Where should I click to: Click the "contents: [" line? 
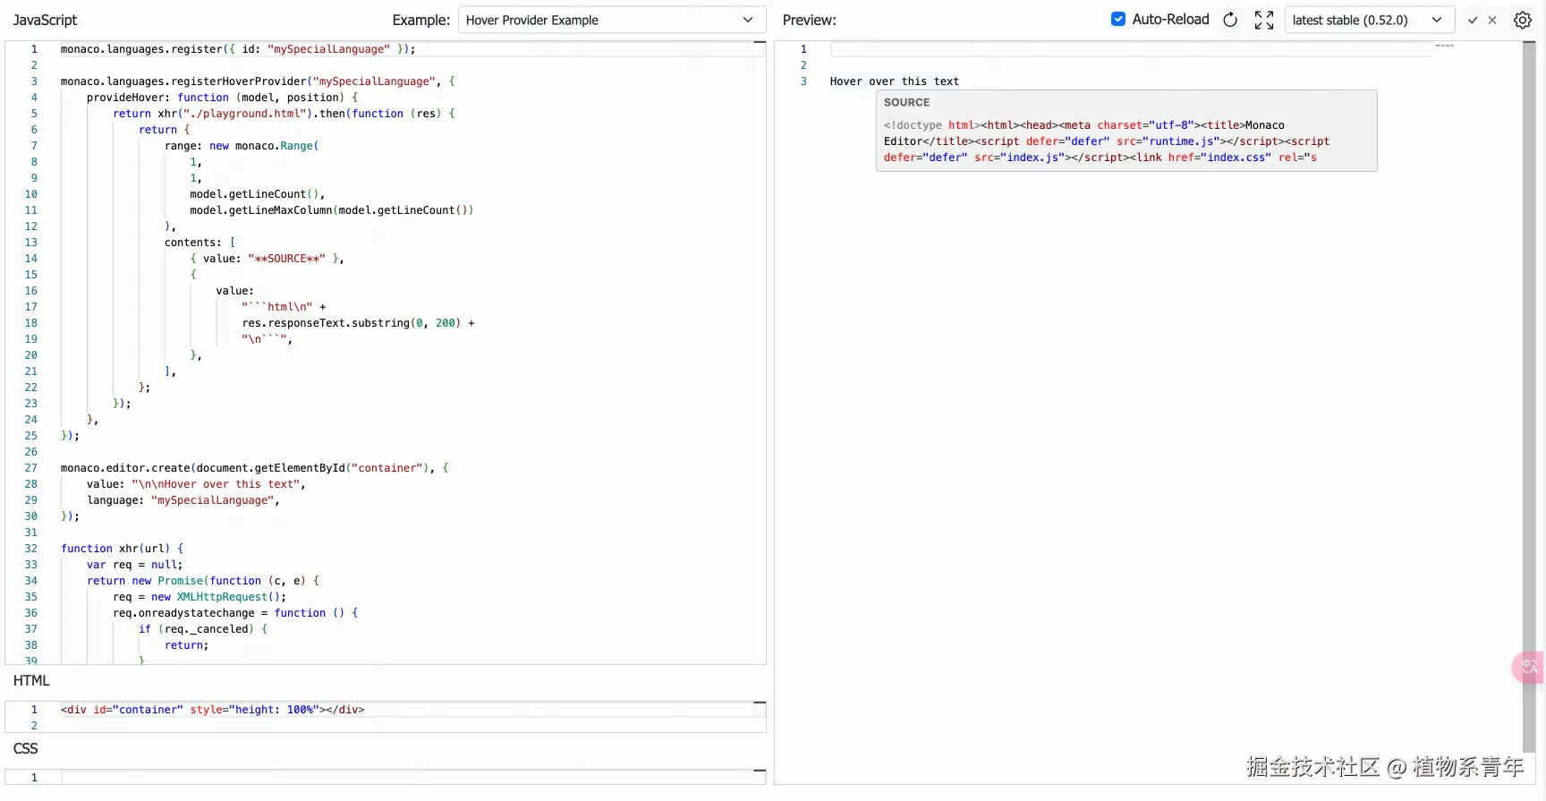coord(200,243)
